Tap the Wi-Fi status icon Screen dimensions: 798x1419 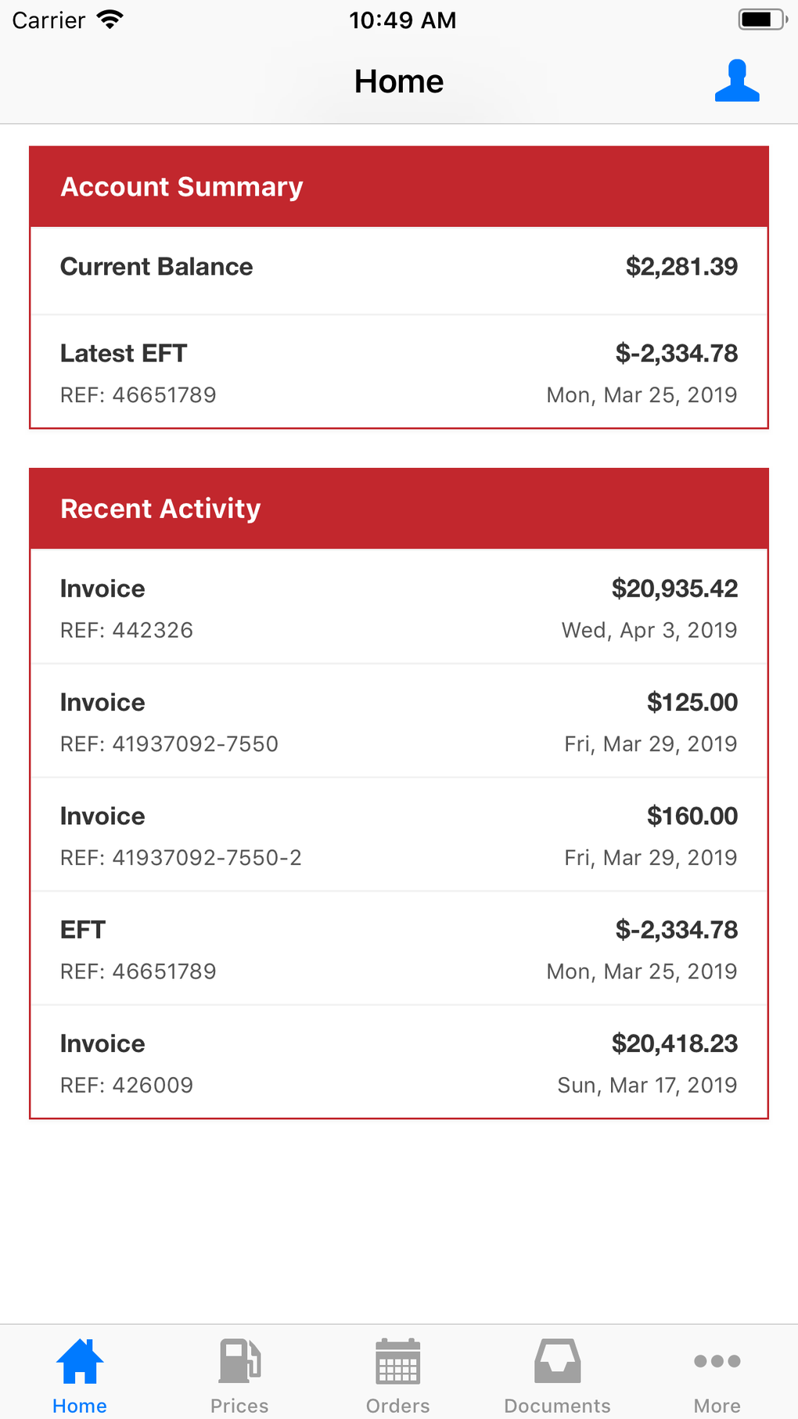pos(110,20)
